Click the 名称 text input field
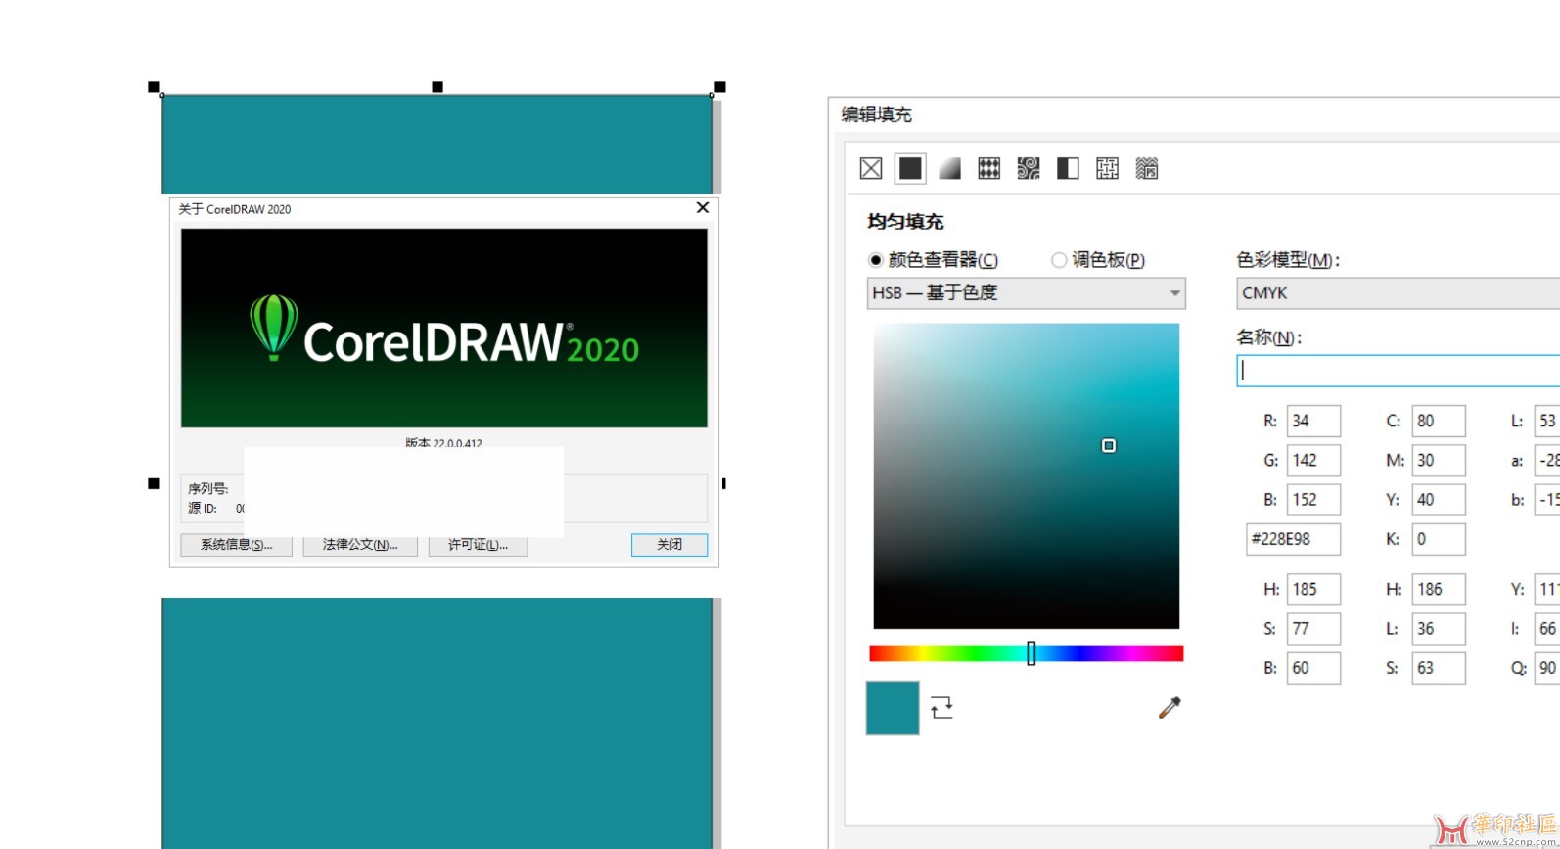This screenshot has height=849, width=1560. tap(1398, 371)
